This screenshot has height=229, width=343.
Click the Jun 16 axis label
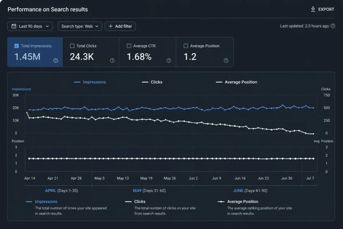[x=240, y=178]
